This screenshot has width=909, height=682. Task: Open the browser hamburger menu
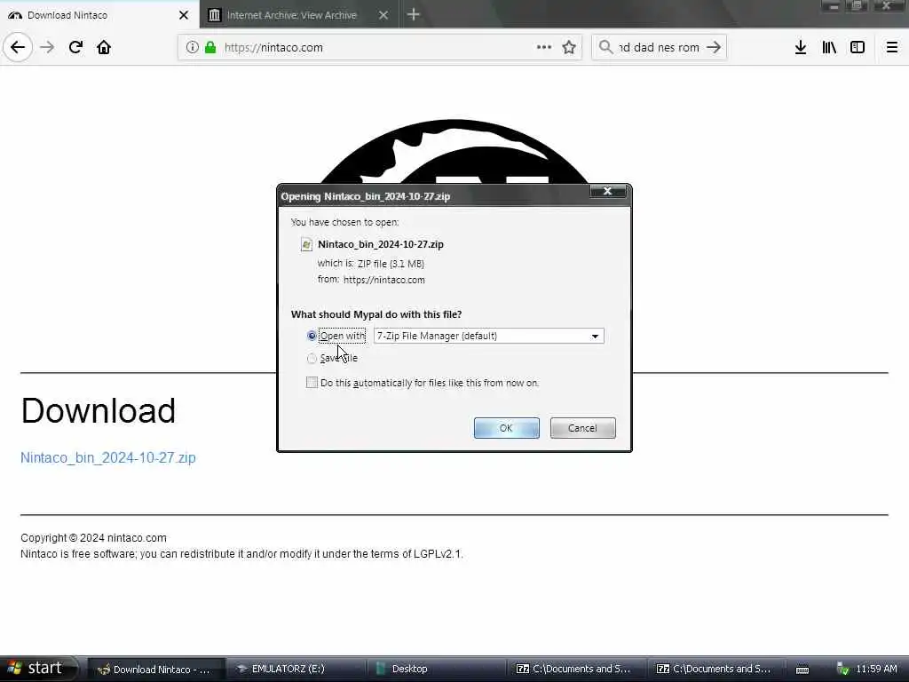[x=892, y=47]
